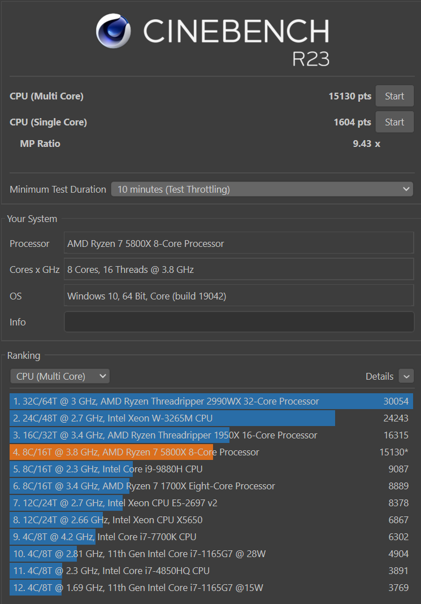Screen dimensions: 421x604
Task: Select the Ryzen 7 5800X ranking row
Action: tap(211, 452)
